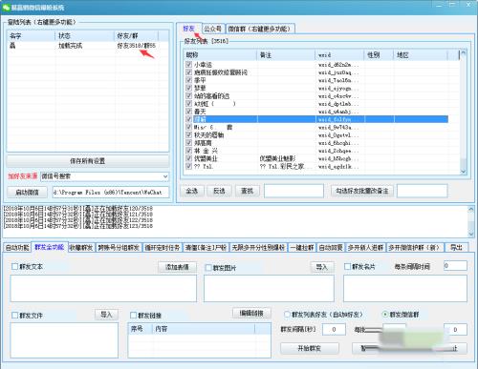Switch to the 自动回复 tab
Screen dimensions: 478x369
331,248
